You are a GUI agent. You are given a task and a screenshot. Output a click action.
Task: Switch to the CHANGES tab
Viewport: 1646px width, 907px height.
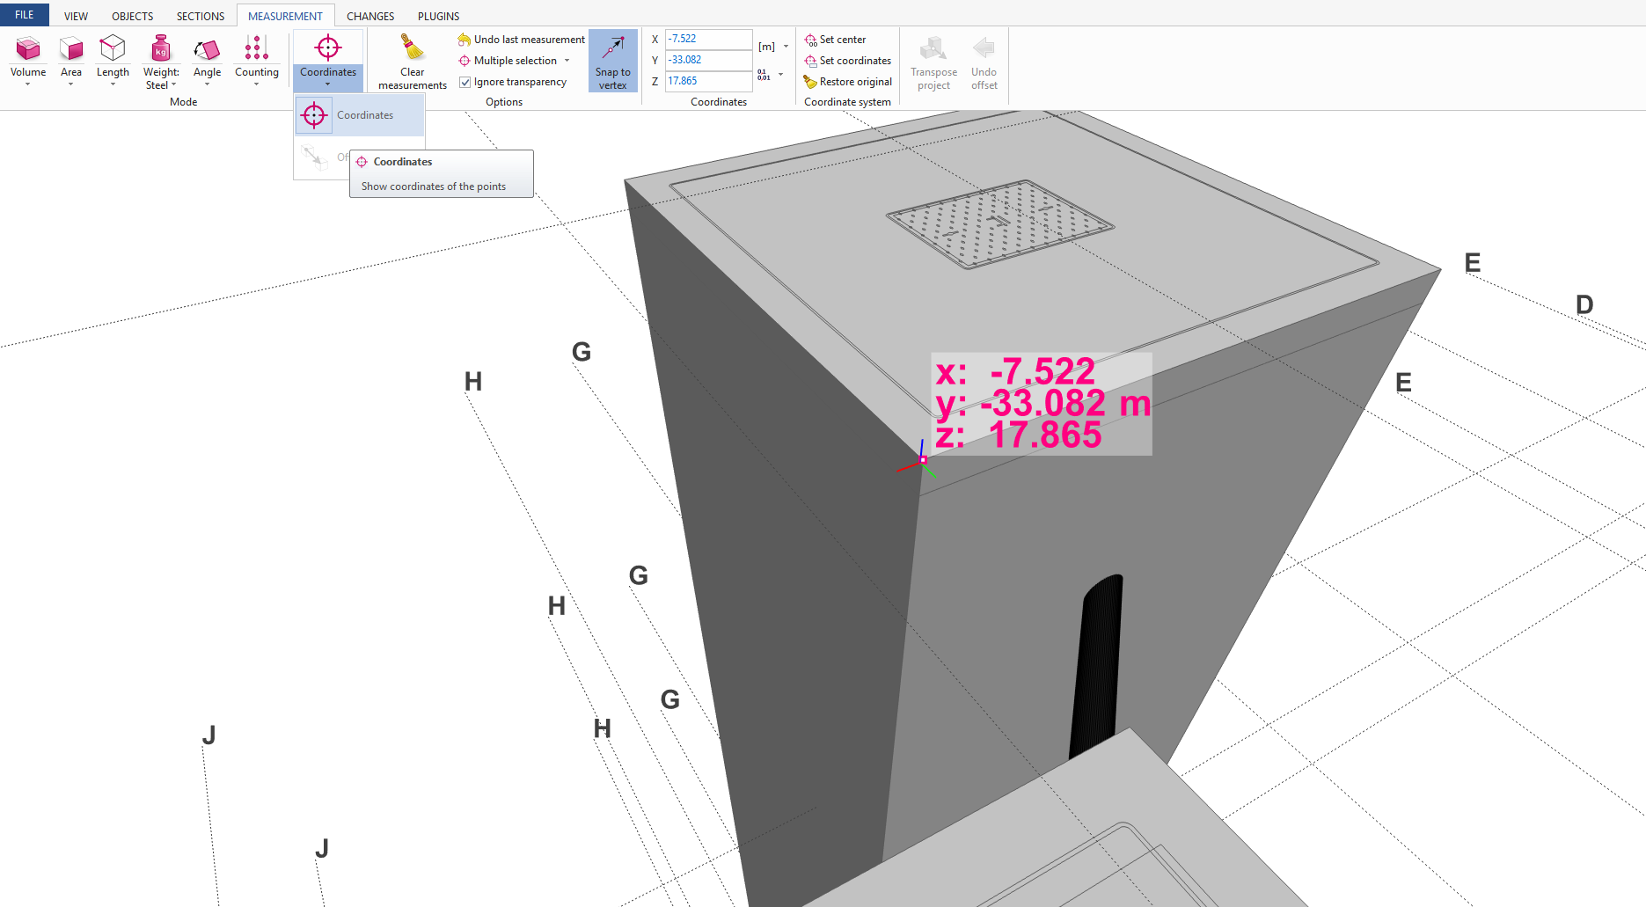tap(370, 16)
